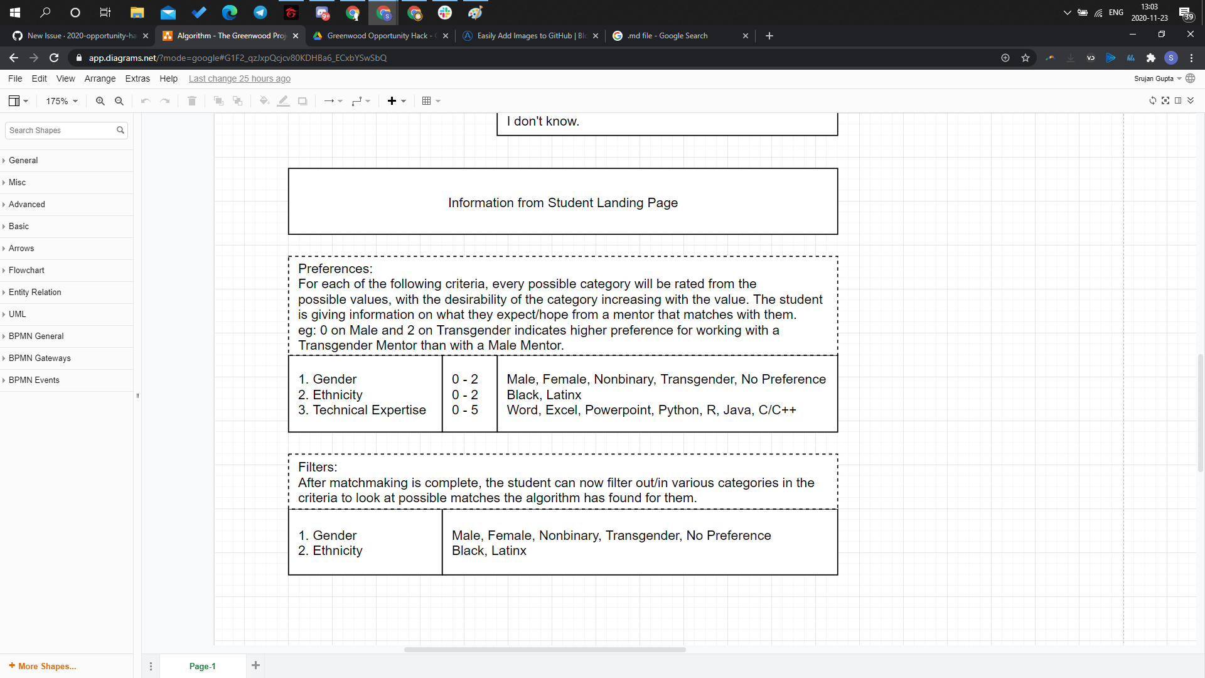Collapse the toolbar with double-chevron icon

tap(1191, 100)
